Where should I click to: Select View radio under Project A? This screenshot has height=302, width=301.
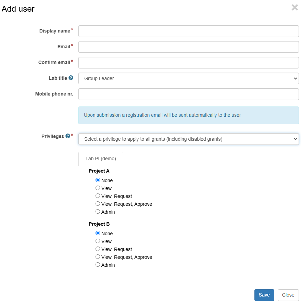pyautogui.click(x=98, y=188)
